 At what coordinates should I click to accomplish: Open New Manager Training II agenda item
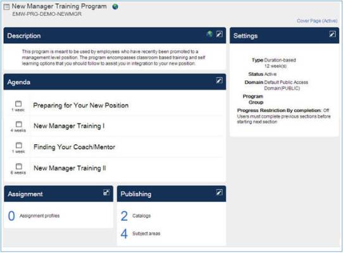70,168
